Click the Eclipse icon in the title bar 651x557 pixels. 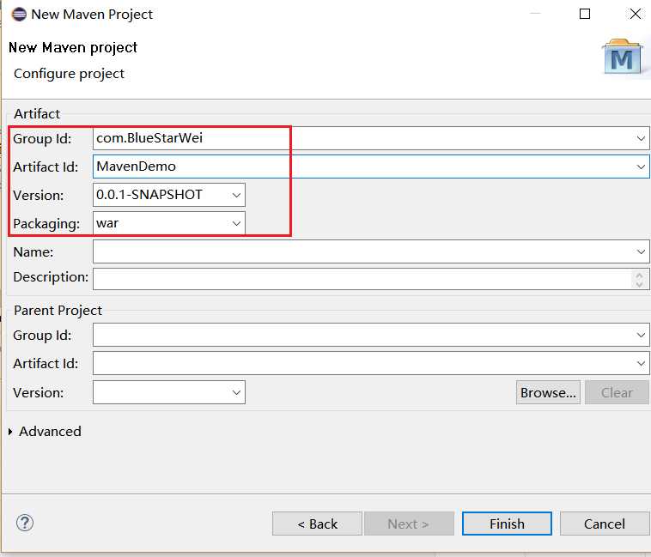click(x=19, y=14)
